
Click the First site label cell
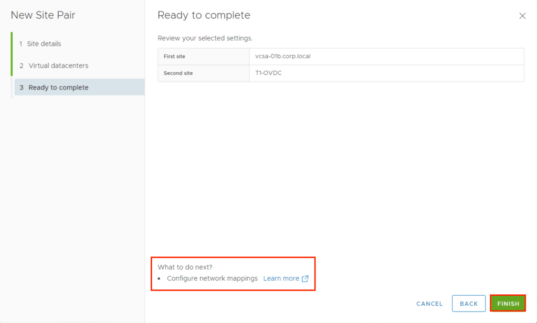174,57
